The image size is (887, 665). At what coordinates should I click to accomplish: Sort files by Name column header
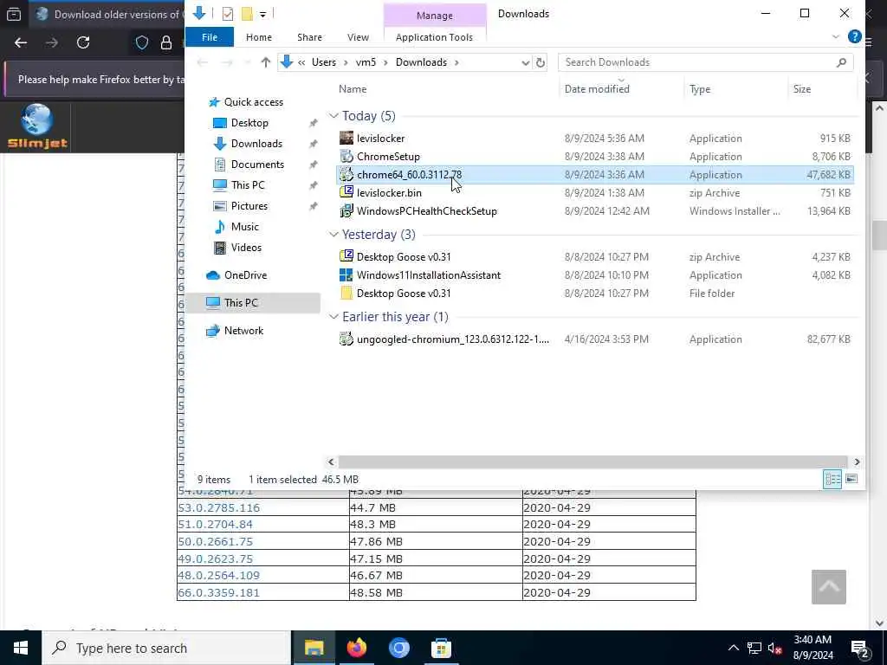coord(353,89)
